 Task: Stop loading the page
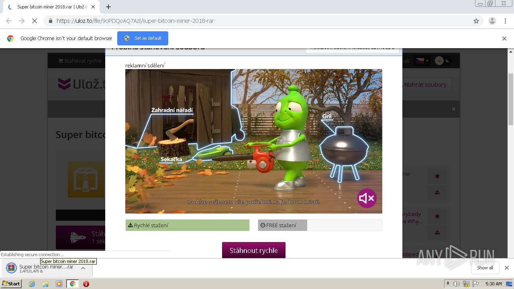35,21
